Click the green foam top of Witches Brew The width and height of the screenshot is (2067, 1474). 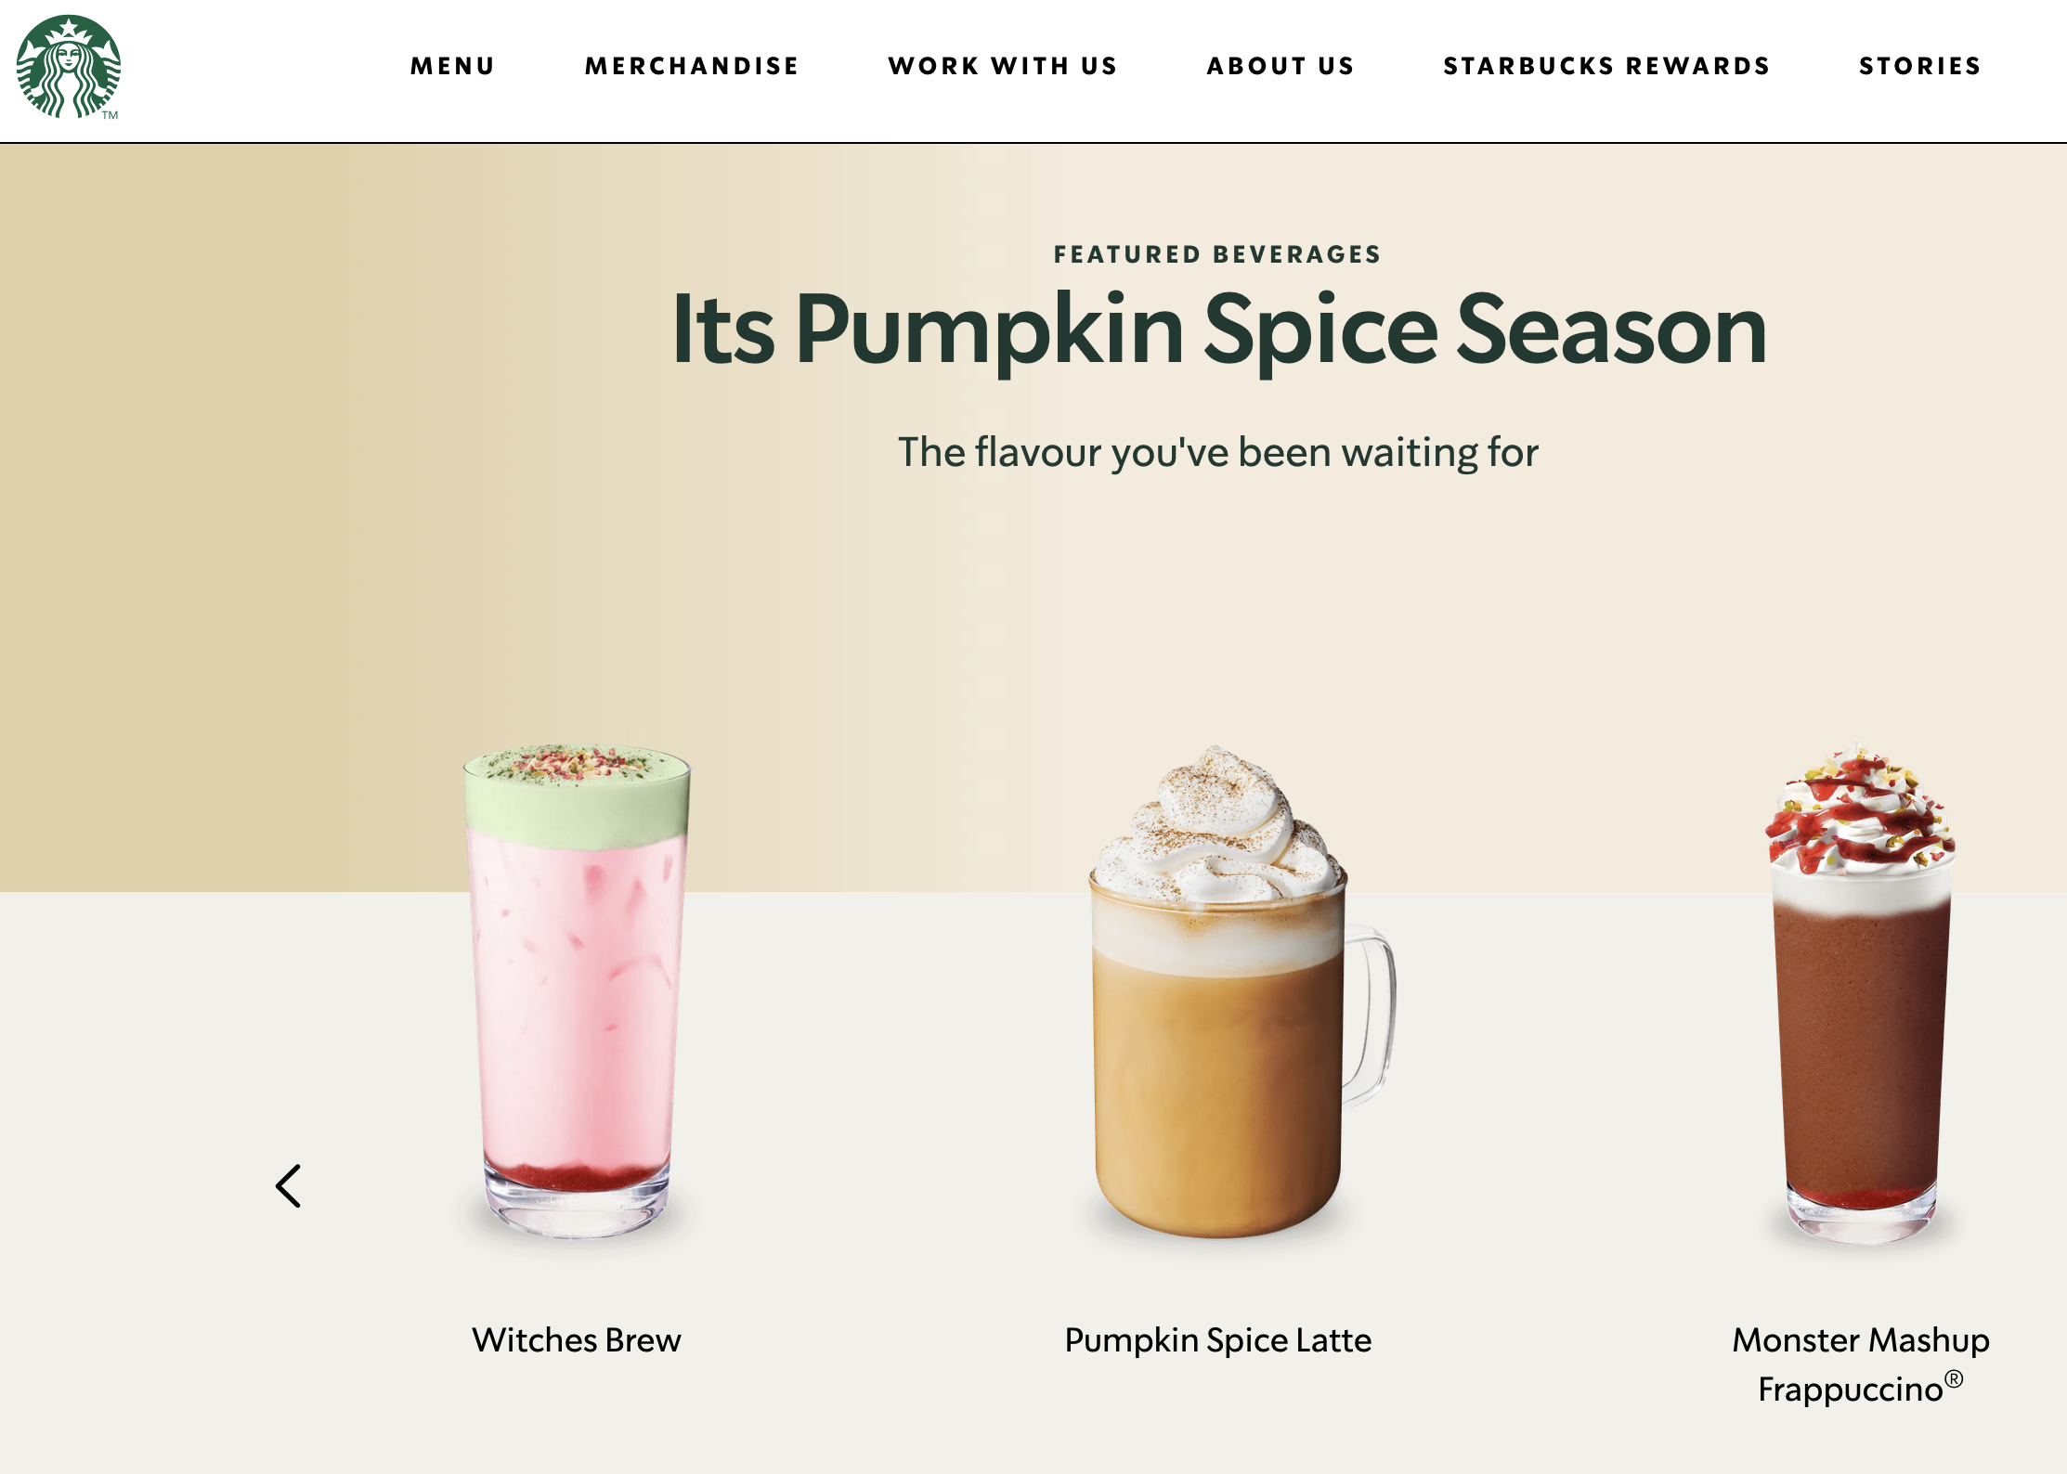point(577,796)
